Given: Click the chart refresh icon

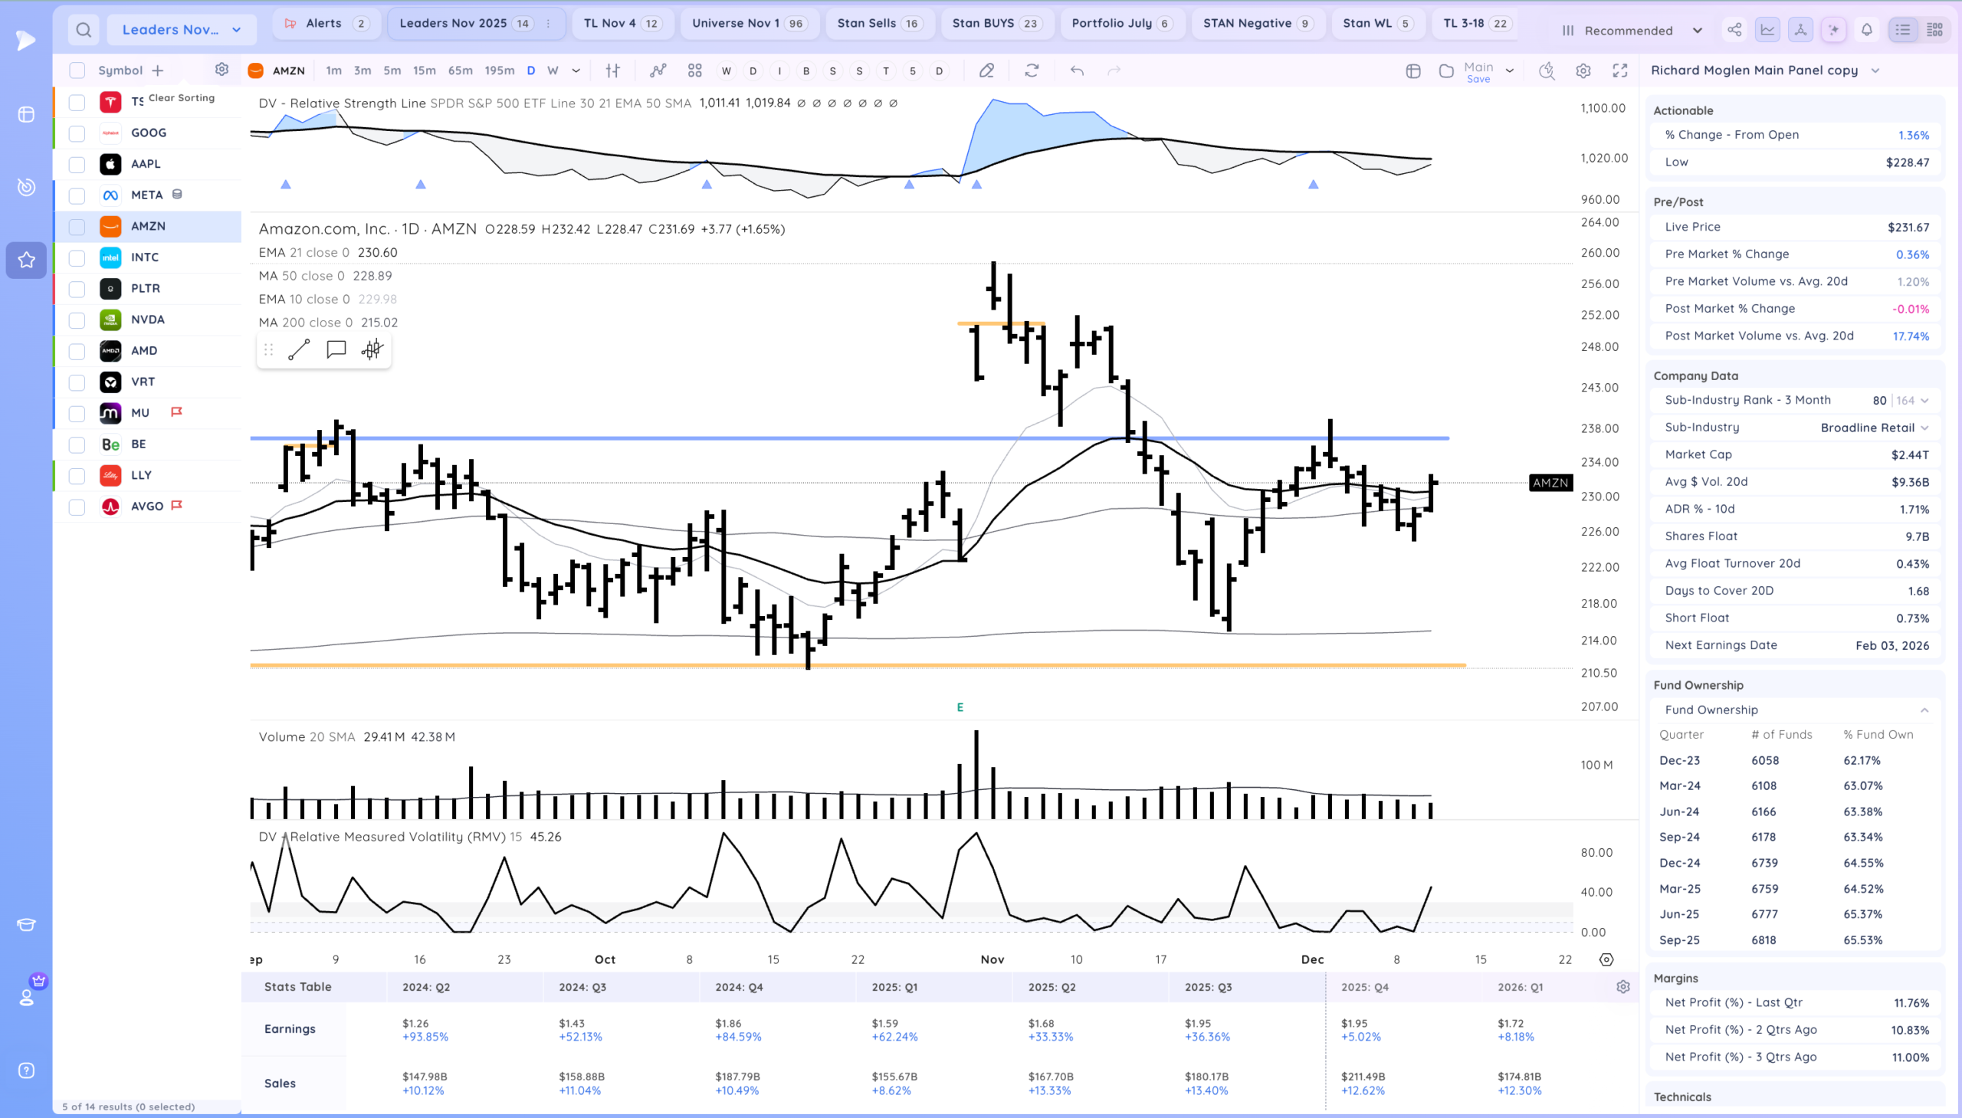Looking at the screenshot, I should (x=1032, y=70).
